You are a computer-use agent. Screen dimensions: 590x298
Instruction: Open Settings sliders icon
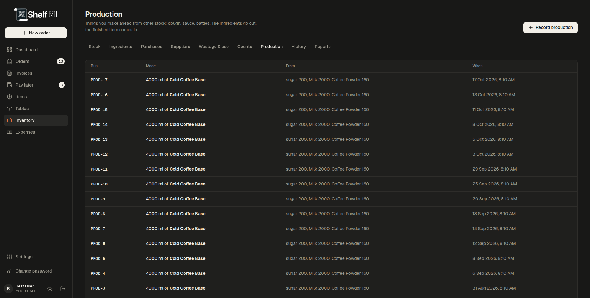coord(10,257)
